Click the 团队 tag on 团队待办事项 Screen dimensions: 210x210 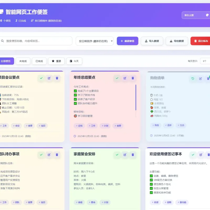[x=16, y=202]
